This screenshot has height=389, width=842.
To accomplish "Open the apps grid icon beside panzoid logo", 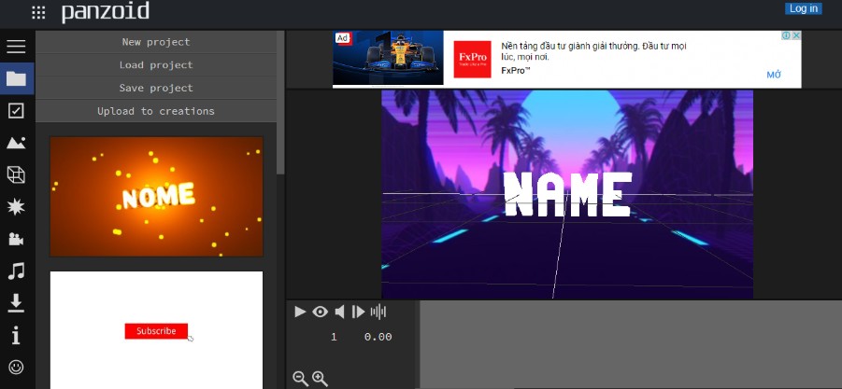I will click(38, 13).
